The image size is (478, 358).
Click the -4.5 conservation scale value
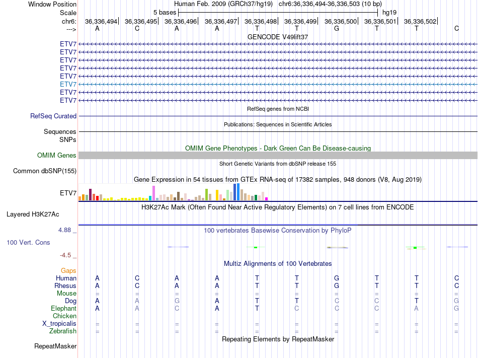pos(65,255)
